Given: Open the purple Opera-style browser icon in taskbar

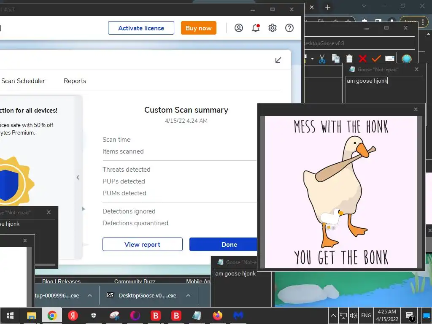Looking at the screenshot, I should tap(135, 316).
